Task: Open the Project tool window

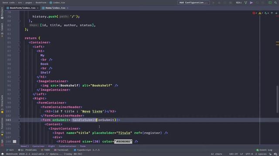Action: click(2, 13)
